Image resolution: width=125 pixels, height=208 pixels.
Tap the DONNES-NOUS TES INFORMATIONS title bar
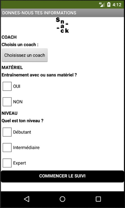click(x=62, y=13)
